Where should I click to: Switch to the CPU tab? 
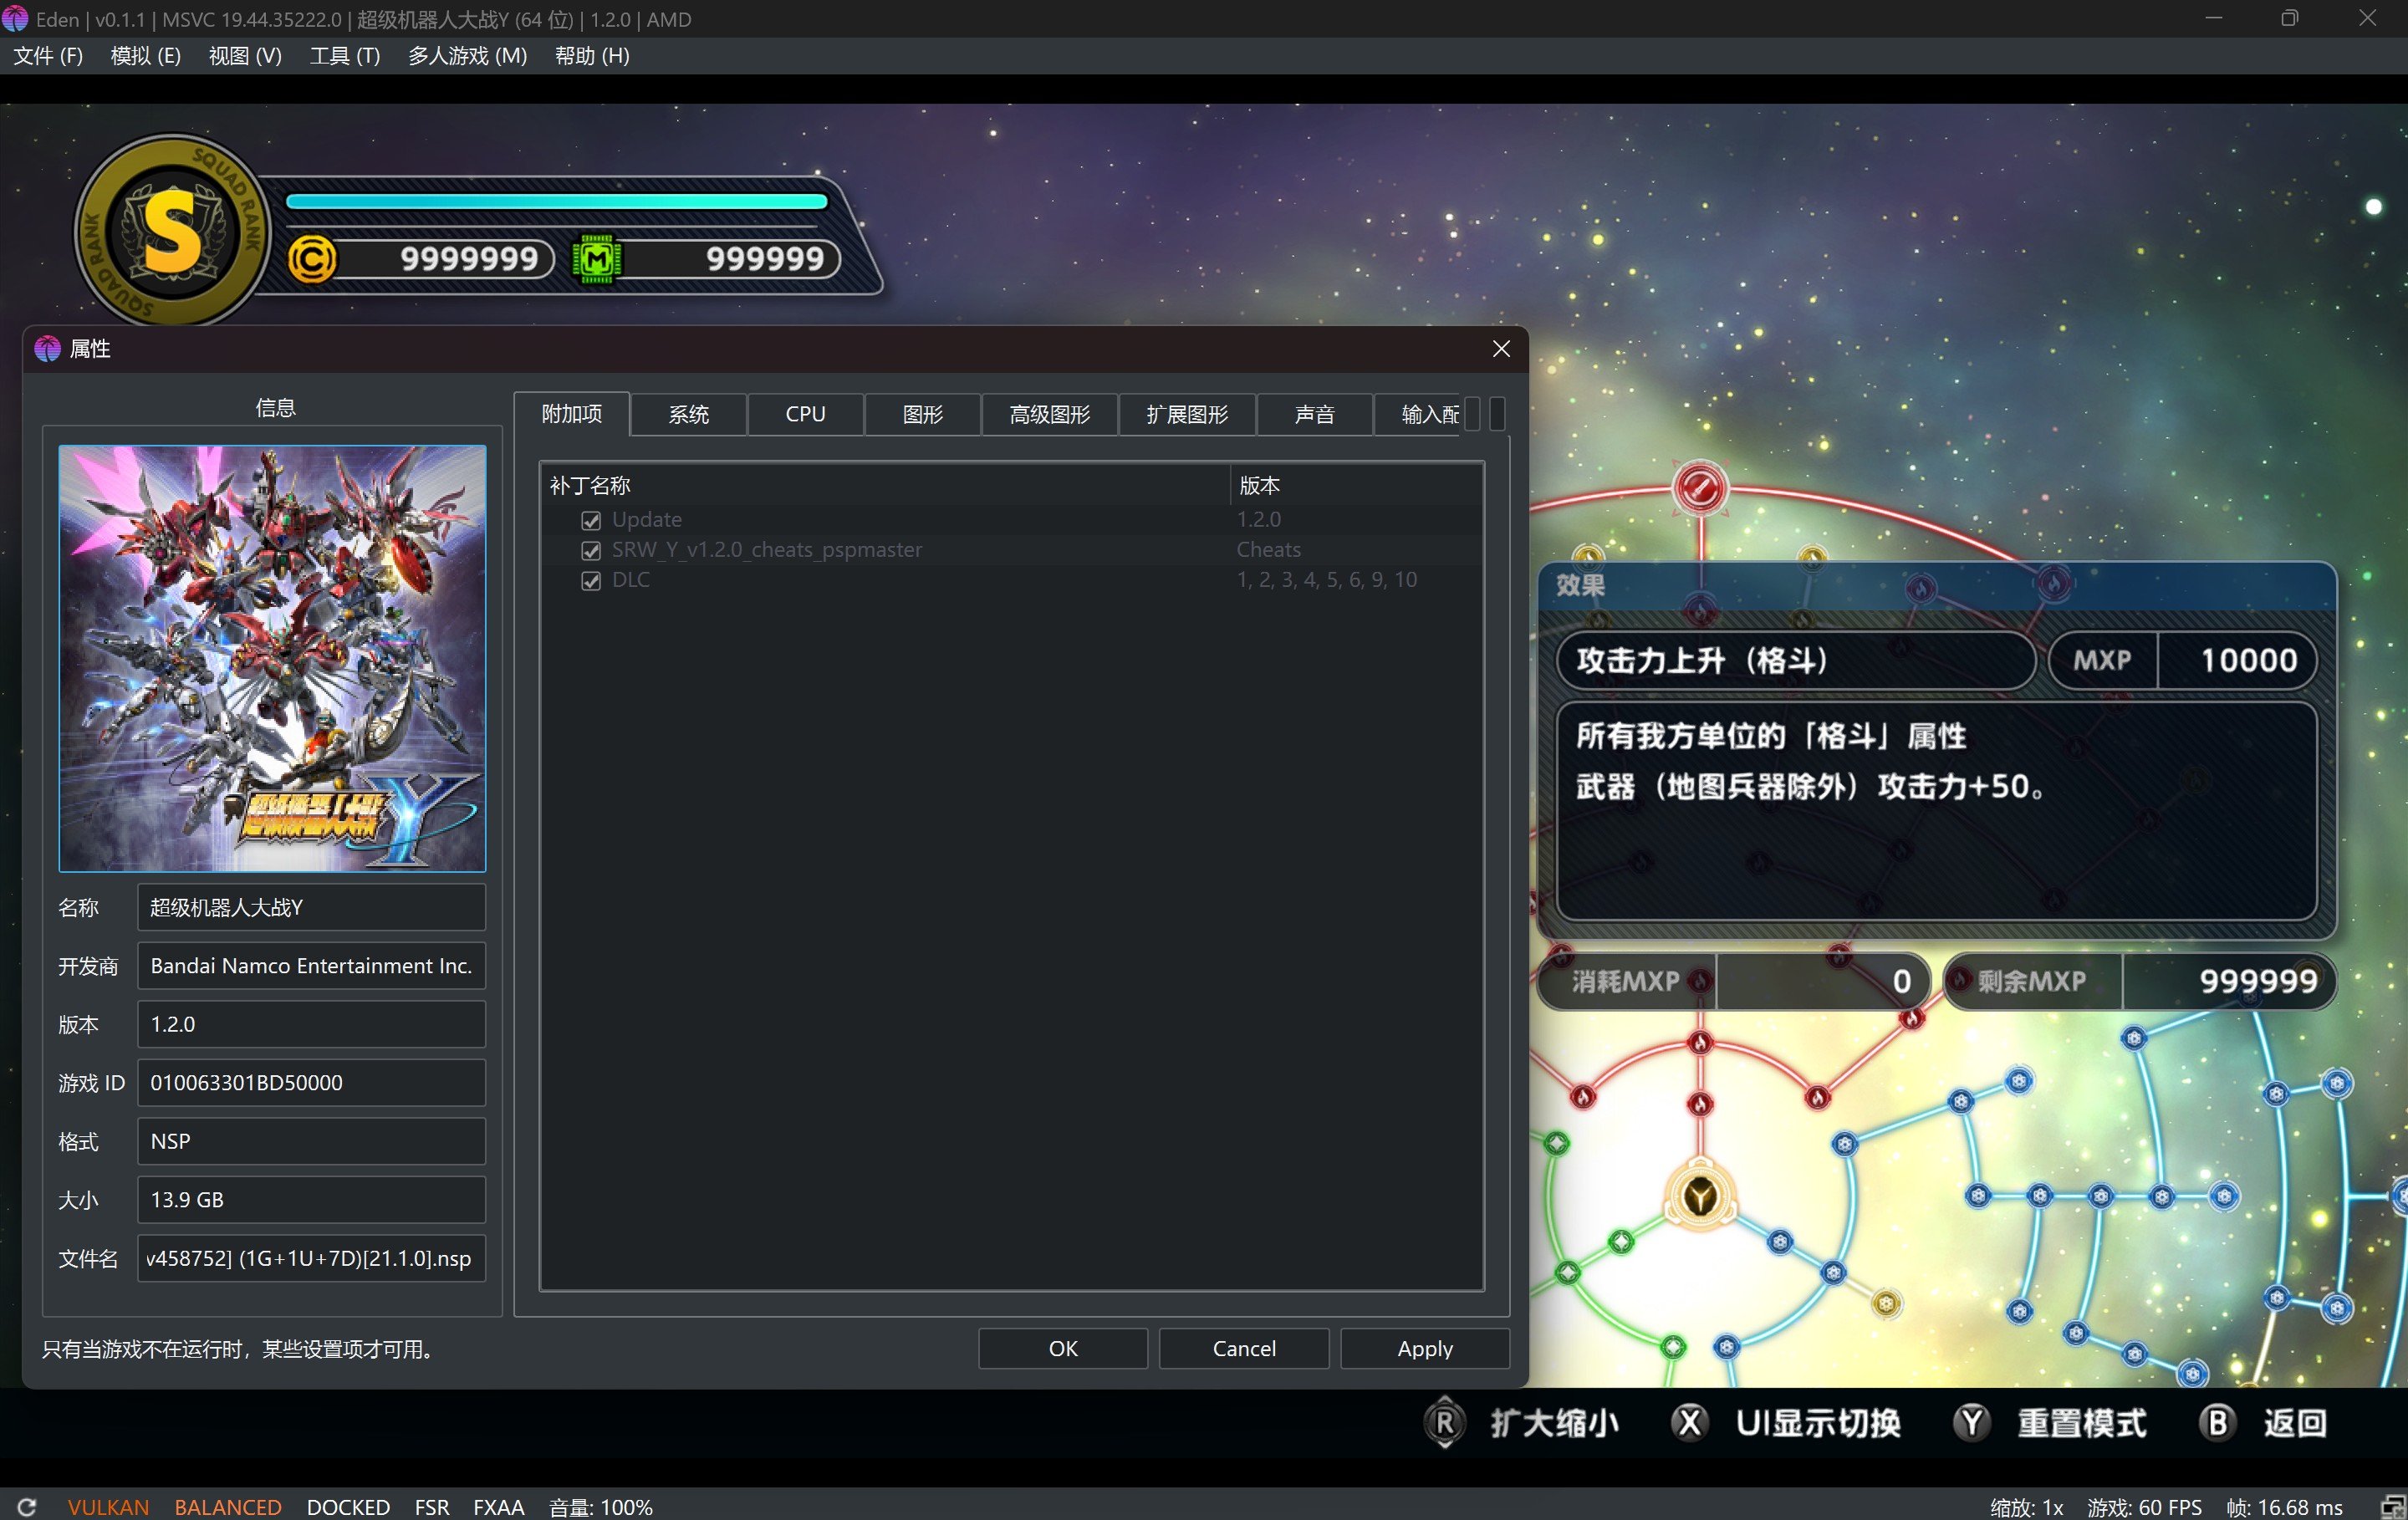pos(806,414)
